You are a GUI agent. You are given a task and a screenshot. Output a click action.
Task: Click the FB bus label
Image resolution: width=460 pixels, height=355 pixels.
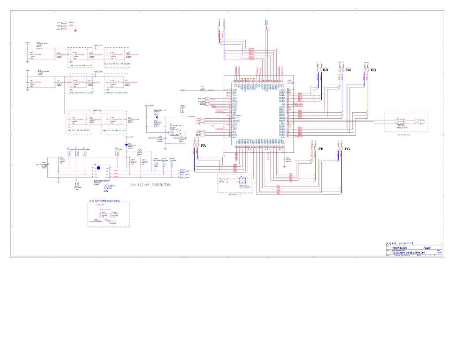click(x=321, y=149)
